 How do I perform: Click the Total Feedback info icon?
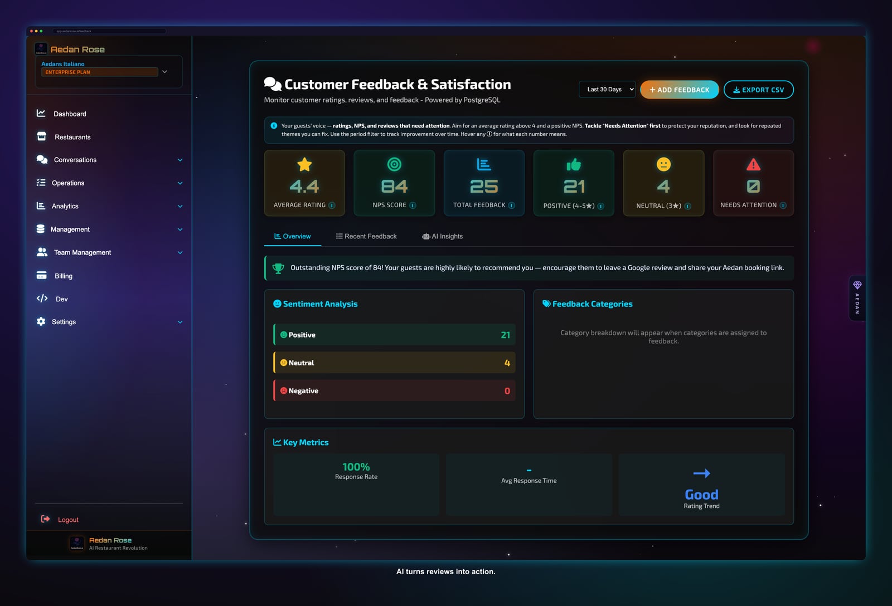click(x=512, y=206)
